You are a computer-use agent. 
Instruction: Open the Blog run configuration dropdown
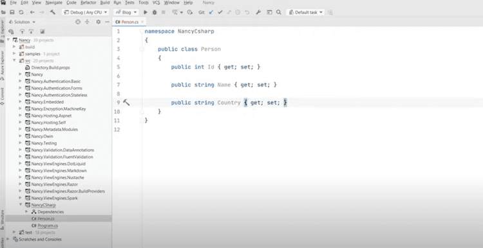tap(126, 13)
